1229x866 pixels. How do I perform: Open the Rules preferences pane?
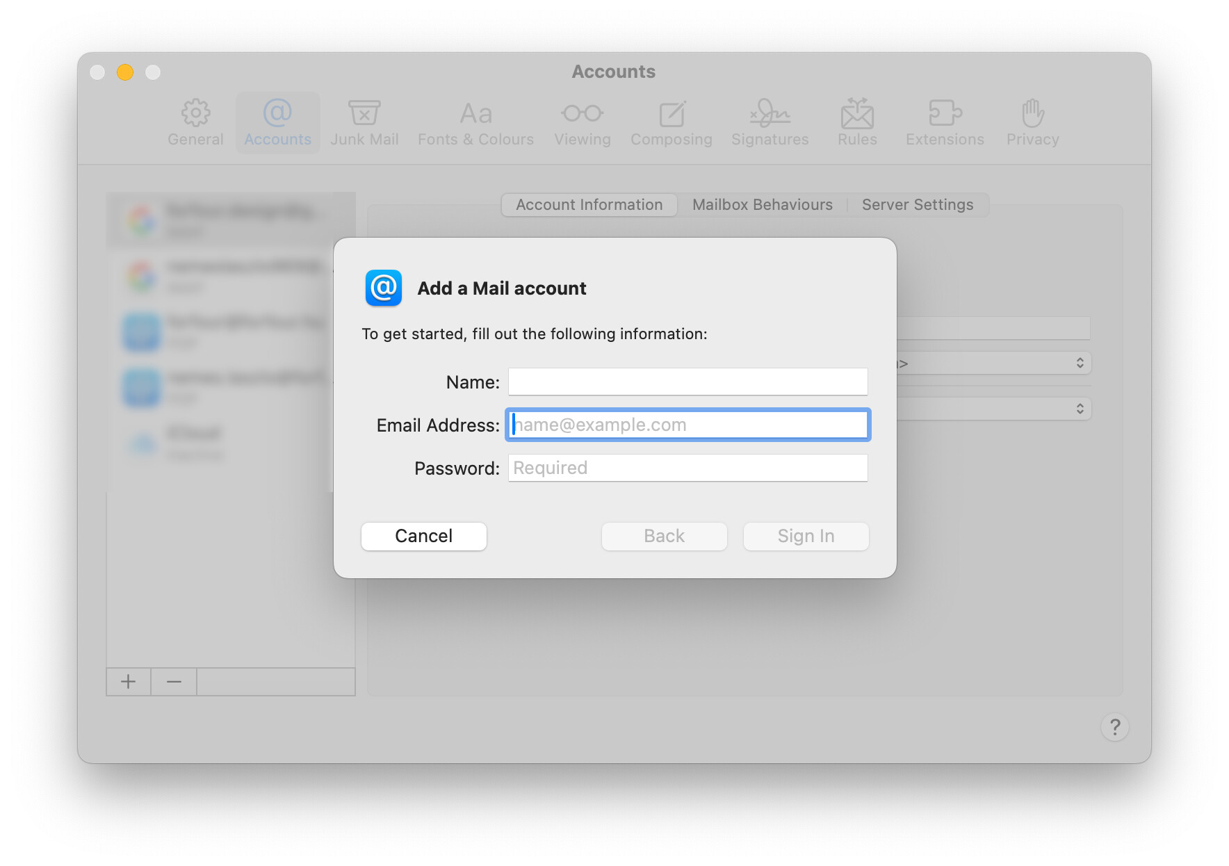[x=857, y=123]
